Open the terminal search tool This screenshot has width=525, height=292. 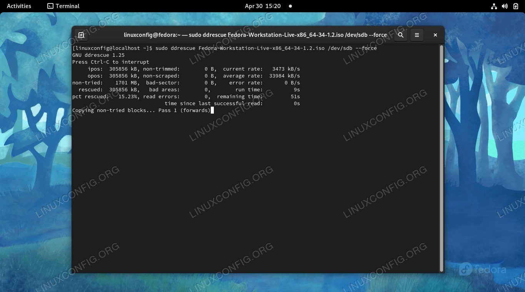pyautogui.click(x=401, y=35)
